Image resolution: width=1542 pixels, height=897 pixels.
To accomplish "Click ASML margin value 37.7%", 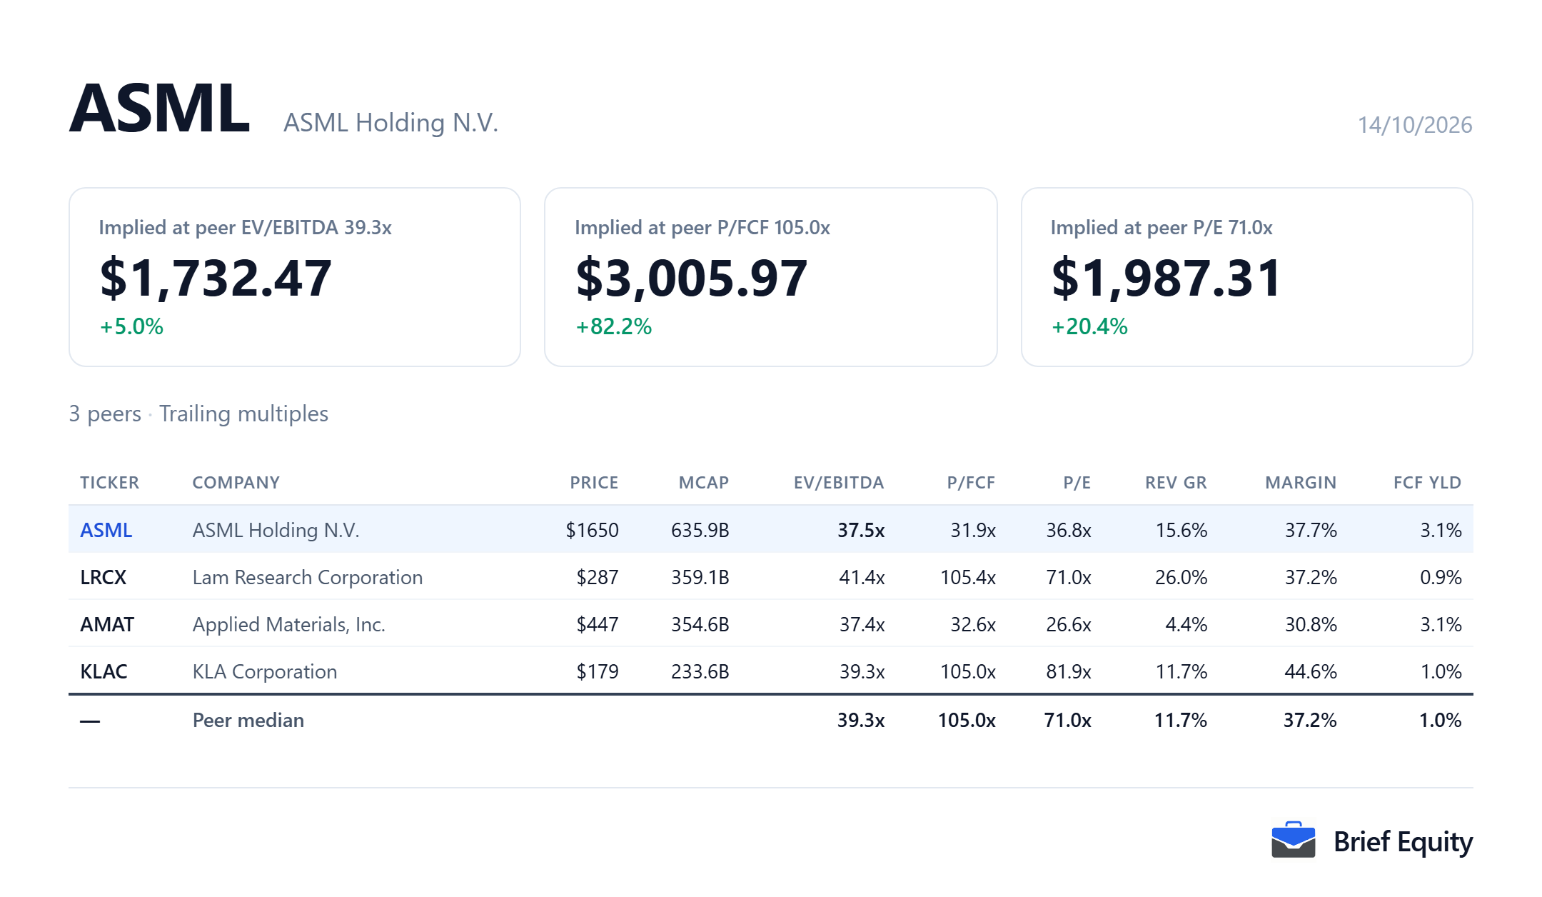I will [x=1311, y=530].
